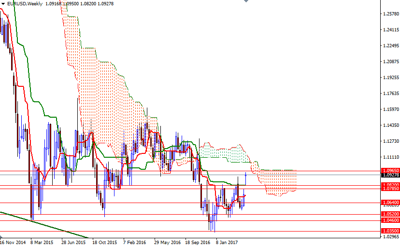
Task: Click the EURUSD,Weekly chart title
Action: pos(25,4)
